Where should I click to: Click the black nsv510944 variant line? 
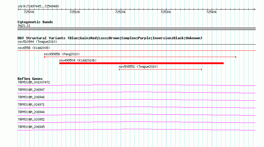coord(136,45)
